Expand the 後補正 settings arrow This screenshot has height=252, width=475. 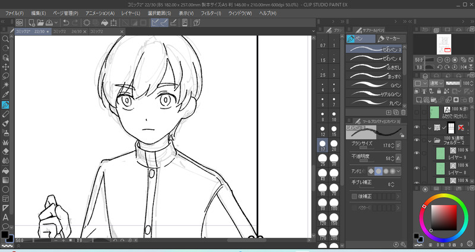tap(398, 197)
